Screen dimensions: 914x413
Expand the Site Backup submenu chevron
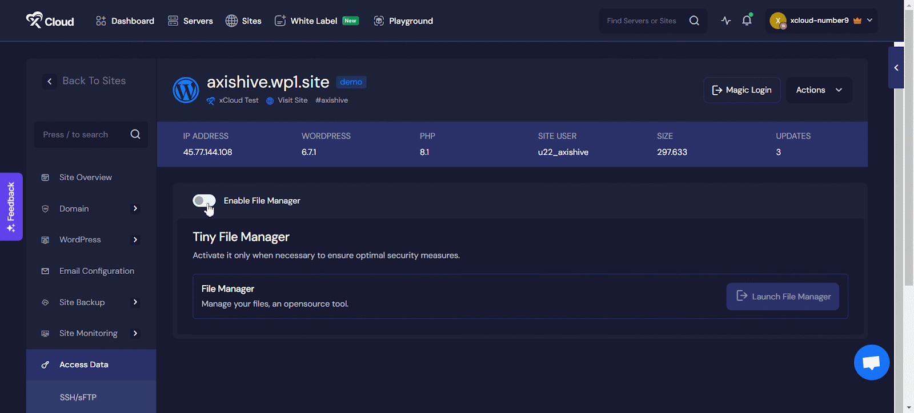click(x=135, y=302)
